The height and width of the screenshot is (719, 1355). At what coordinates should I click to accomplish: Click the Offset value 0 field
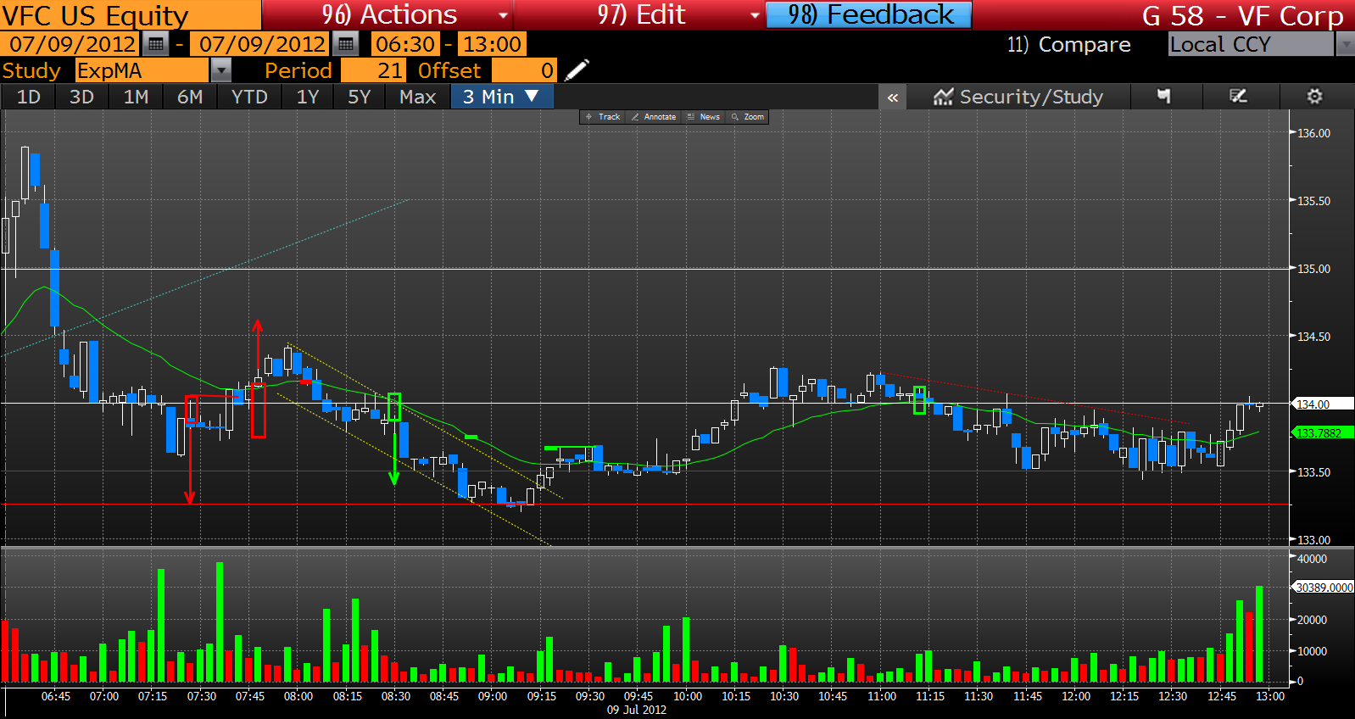tap(524, 70)
